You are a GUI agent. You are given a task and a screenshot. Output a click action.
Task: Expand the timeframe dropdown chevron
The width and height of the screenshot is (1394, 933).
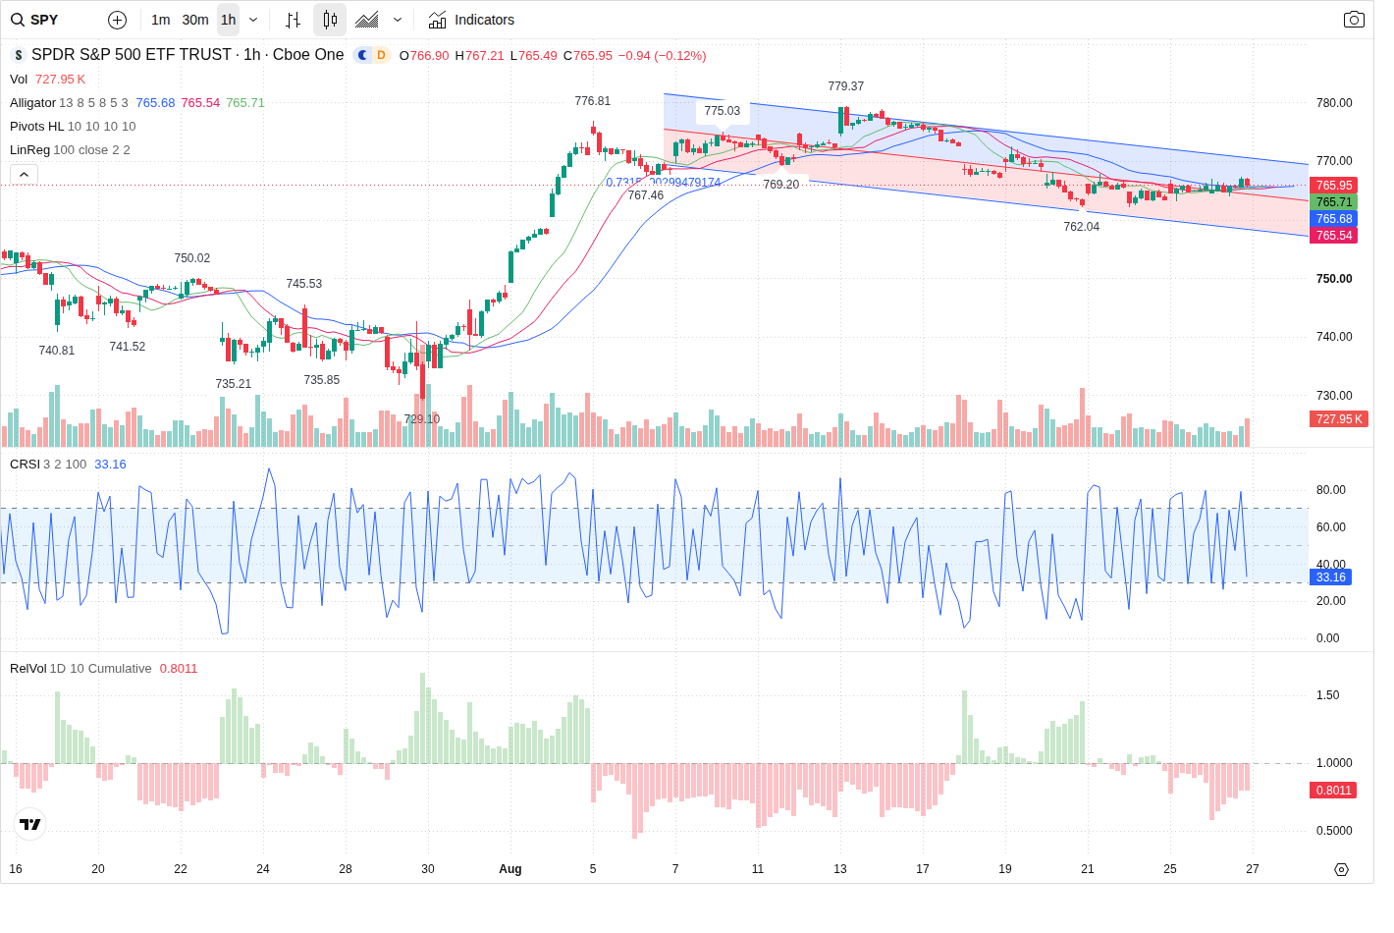[253, 20]
